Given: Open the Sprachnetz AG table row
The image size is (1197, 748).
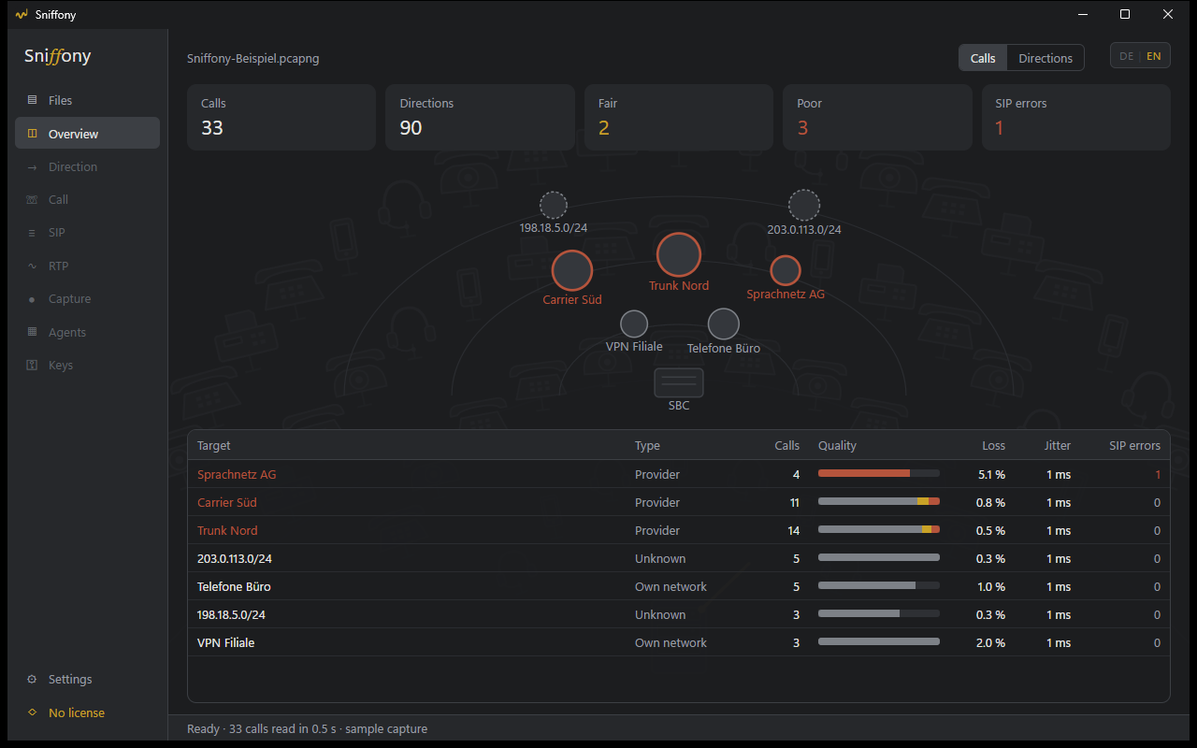Looking at the screenshot, I should pos(679,474).
